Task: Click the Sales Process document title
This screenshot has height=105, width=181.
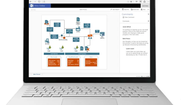Action: pyautogui.click(x=83, y=10)
